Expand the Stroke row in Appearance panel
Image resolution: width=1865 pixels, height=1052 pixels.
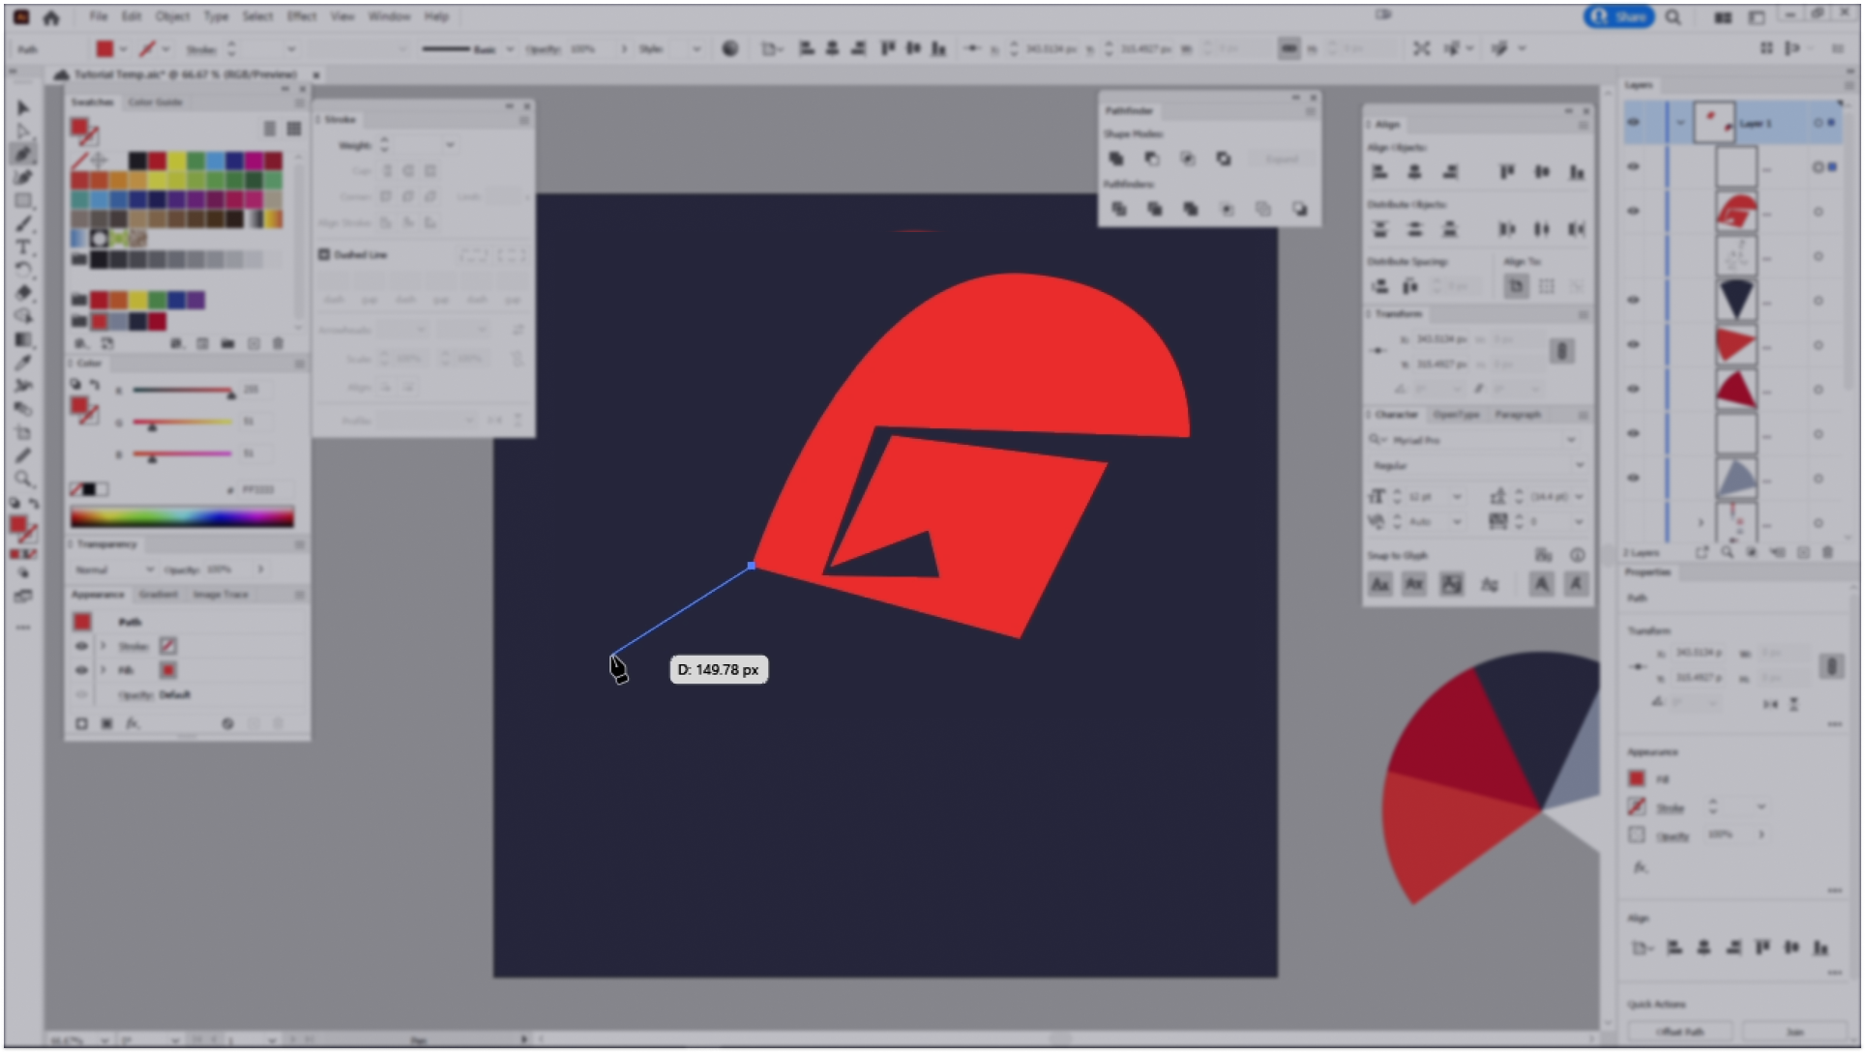[x=104, y=646]
